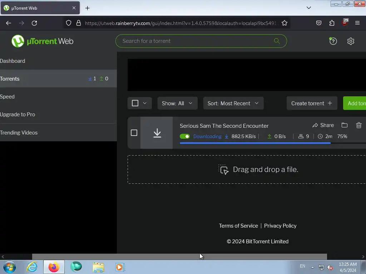Click the EN language indicator in tray
The height and width of the screenshot is (274, 366).
click(302, 266)
